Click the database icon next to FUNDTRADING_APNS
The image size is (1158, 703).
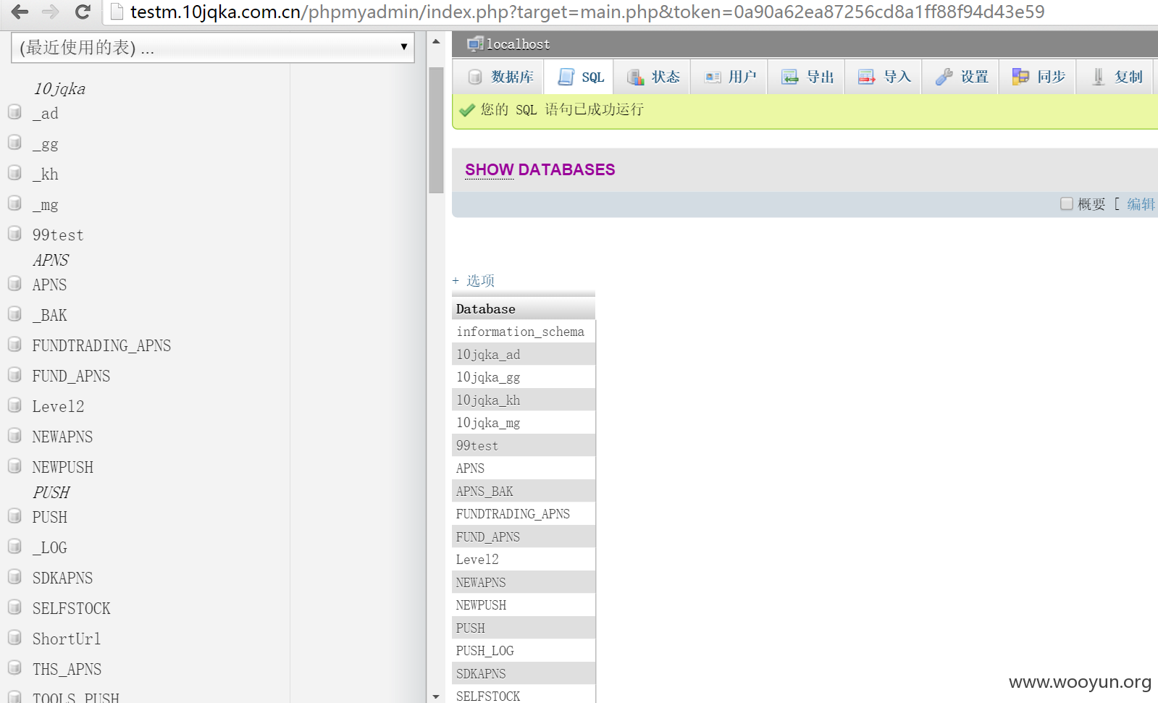[x=14, y=344]
